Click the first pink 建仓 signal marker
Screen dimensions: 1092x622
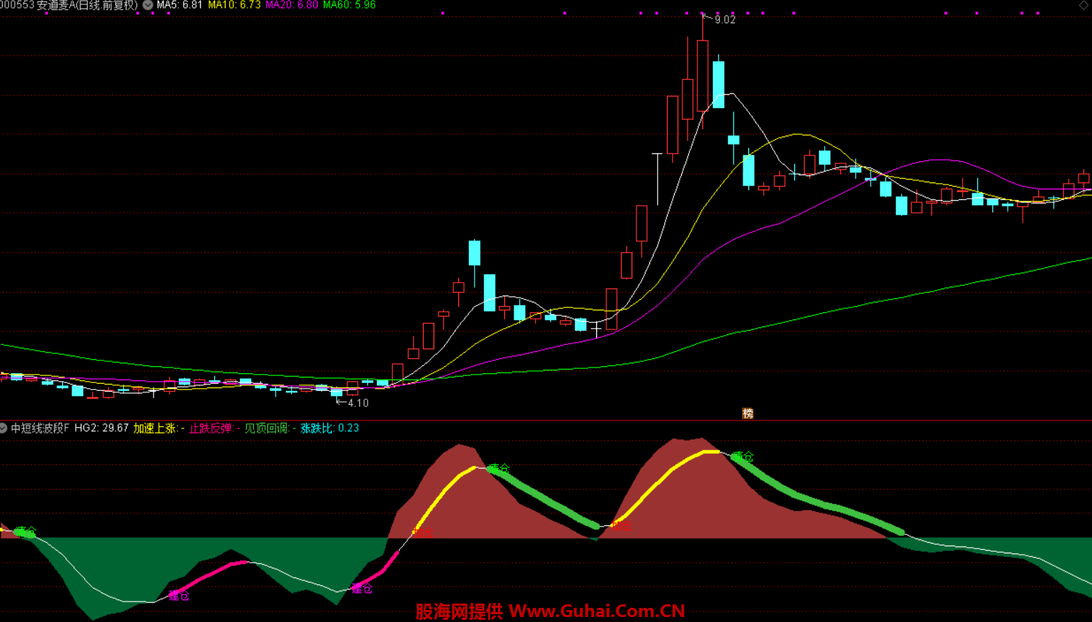click(x=179, y=595)
